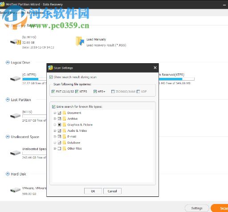Confirm scan settings with OK
The height and width of the screenshot is (212, 228).
93,191
